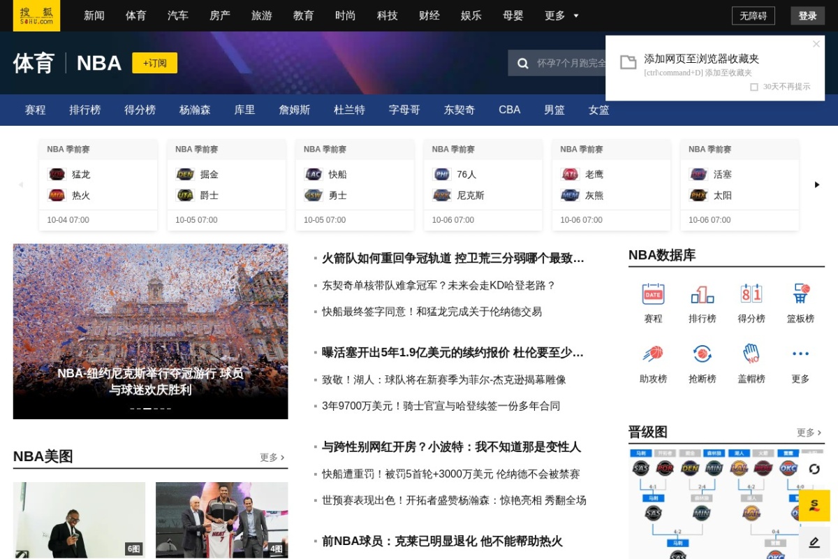Click the 活塞 team logo
The image size is (838, 559).
[698, 174]
